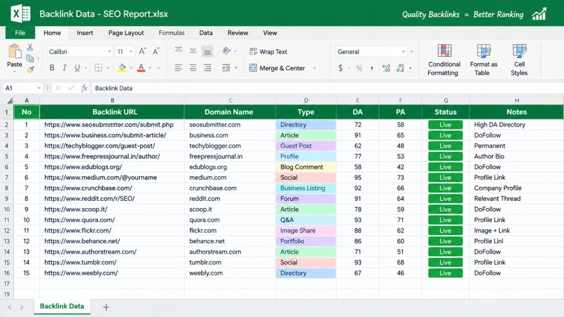The image size is (564, 317).
Task: Switch to the View tab
Action: point(269,33)
